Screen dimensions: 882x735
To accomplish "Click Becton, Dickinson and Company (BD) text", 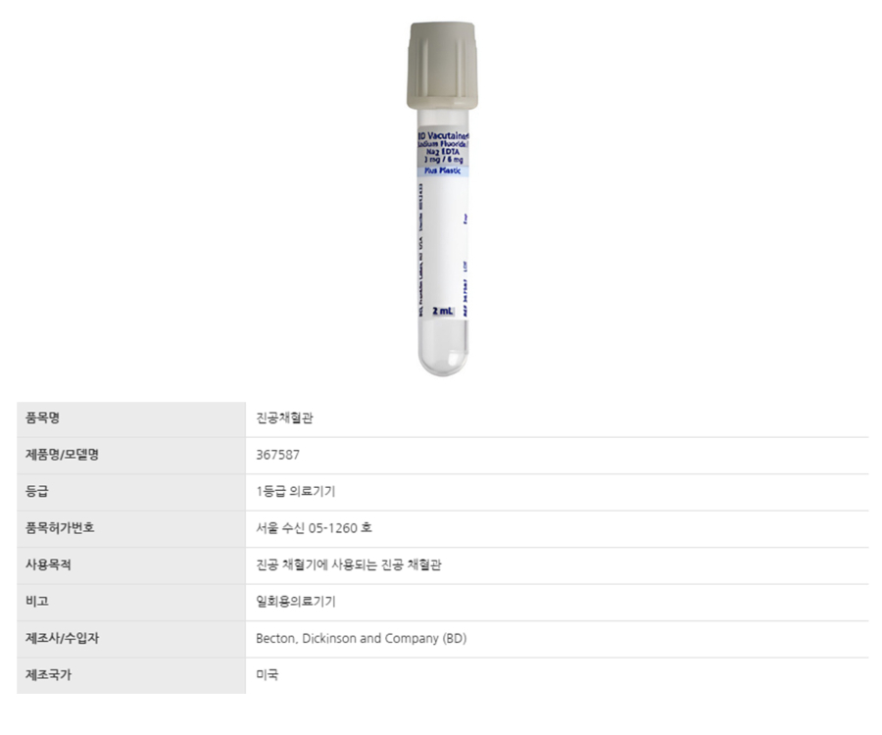I will pos(361,638).
